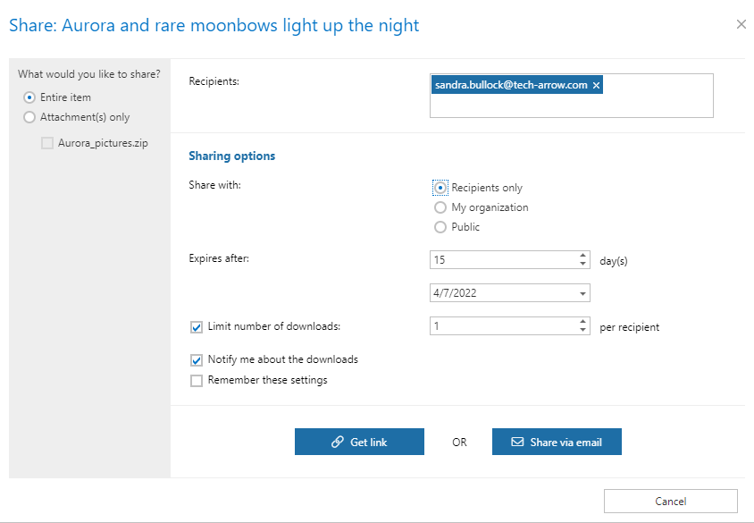The height and width of the screenshot is (523, 754).
Task: Choose My organization sharing option
Action: (440, 207)
